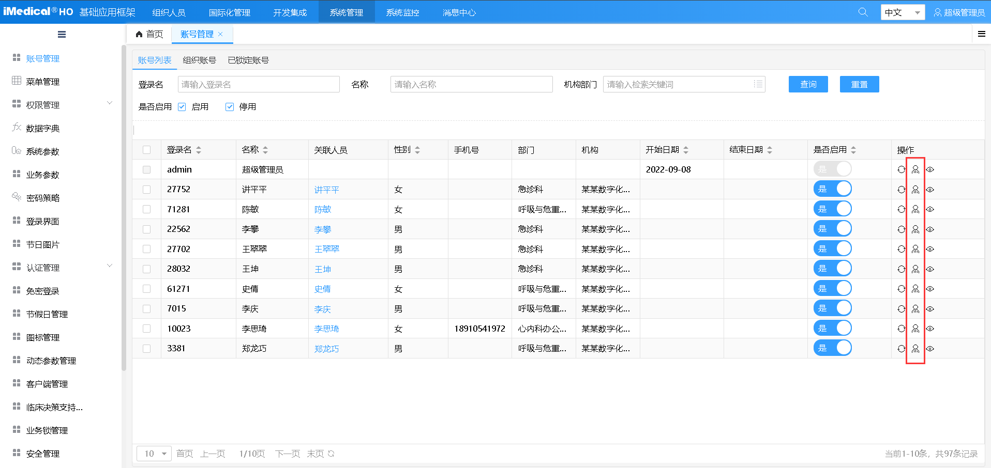Image resolution: width=991 pixels, height=468 pixels.
Task: Open the 机构部门 picker icon
Action: [758, 84]
